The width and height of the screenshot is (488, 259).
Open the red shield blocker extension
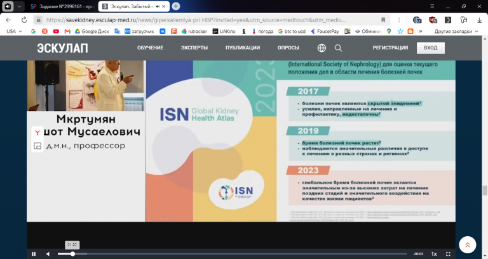433,20
